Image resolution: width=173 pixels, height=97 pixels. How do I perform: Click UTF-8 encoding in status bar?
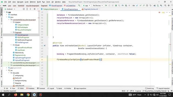(x=132, y=91)
